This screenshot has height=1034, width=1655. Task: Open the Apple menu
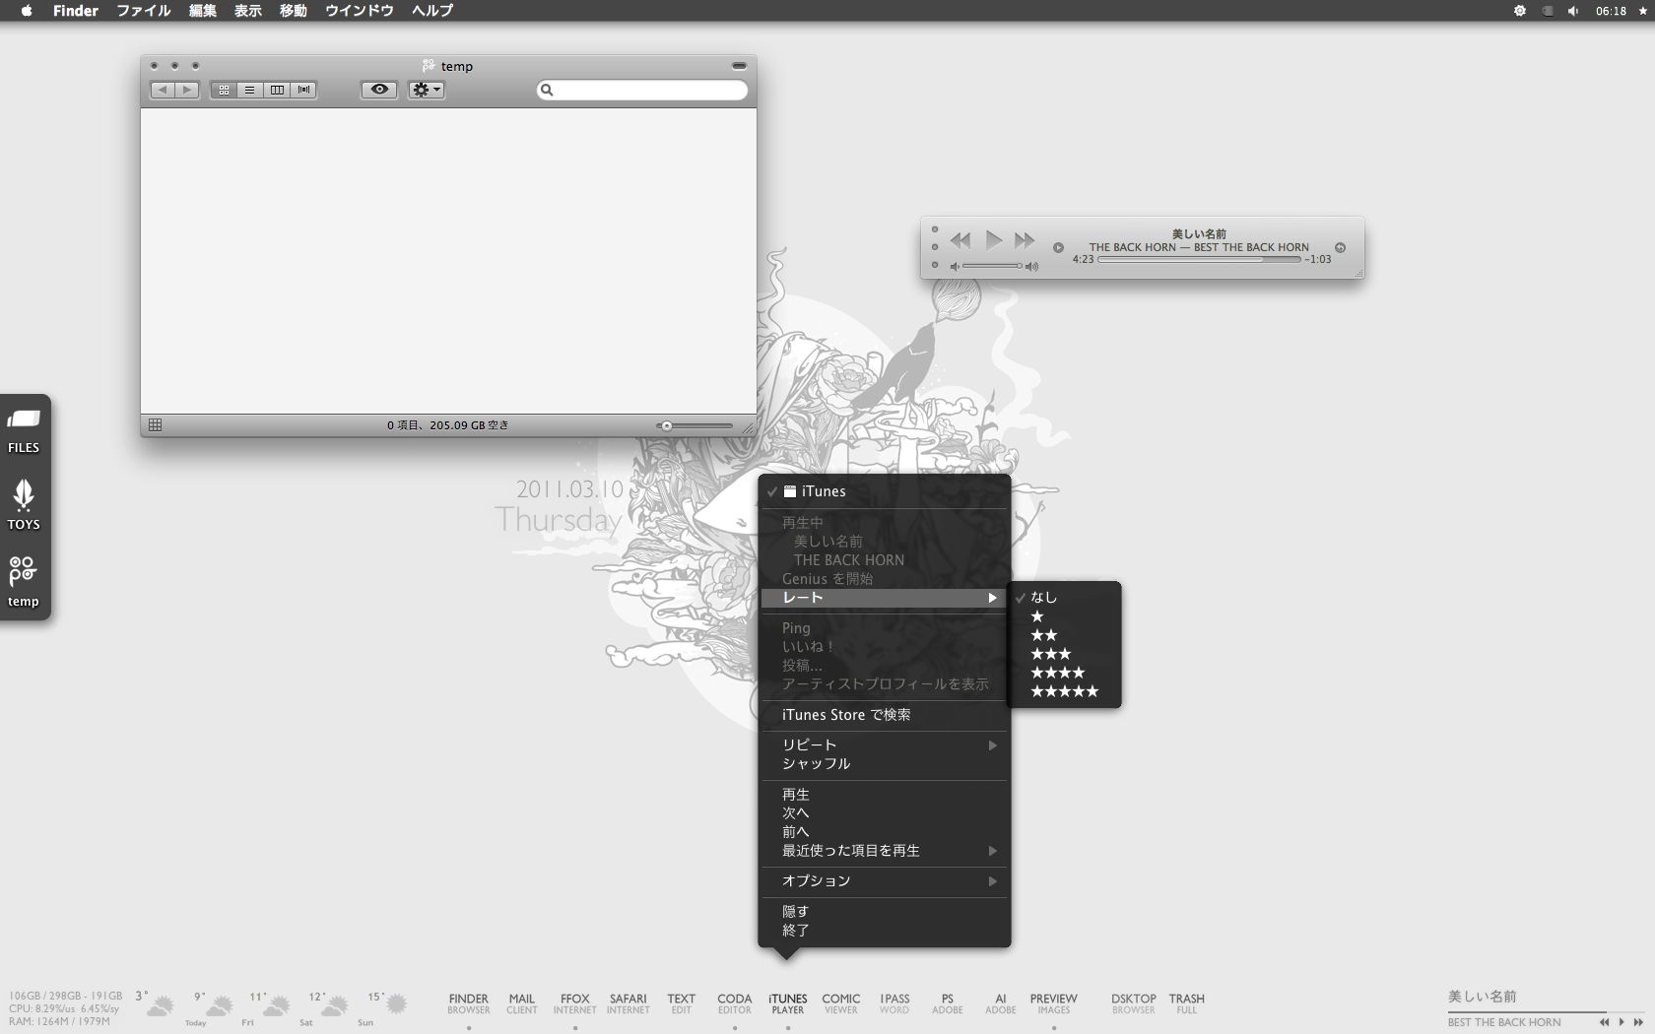pos(27,11)
